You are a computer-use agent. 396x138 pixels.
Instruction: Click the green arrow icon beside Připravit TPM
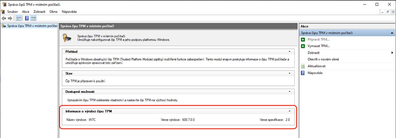point(303,39)
